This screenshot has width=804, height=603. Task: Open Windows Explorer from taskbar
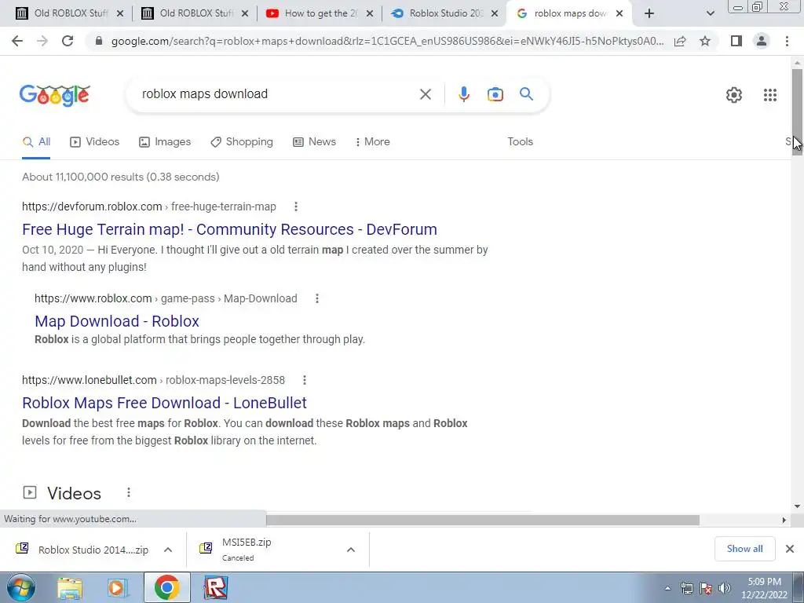point(70,588)
